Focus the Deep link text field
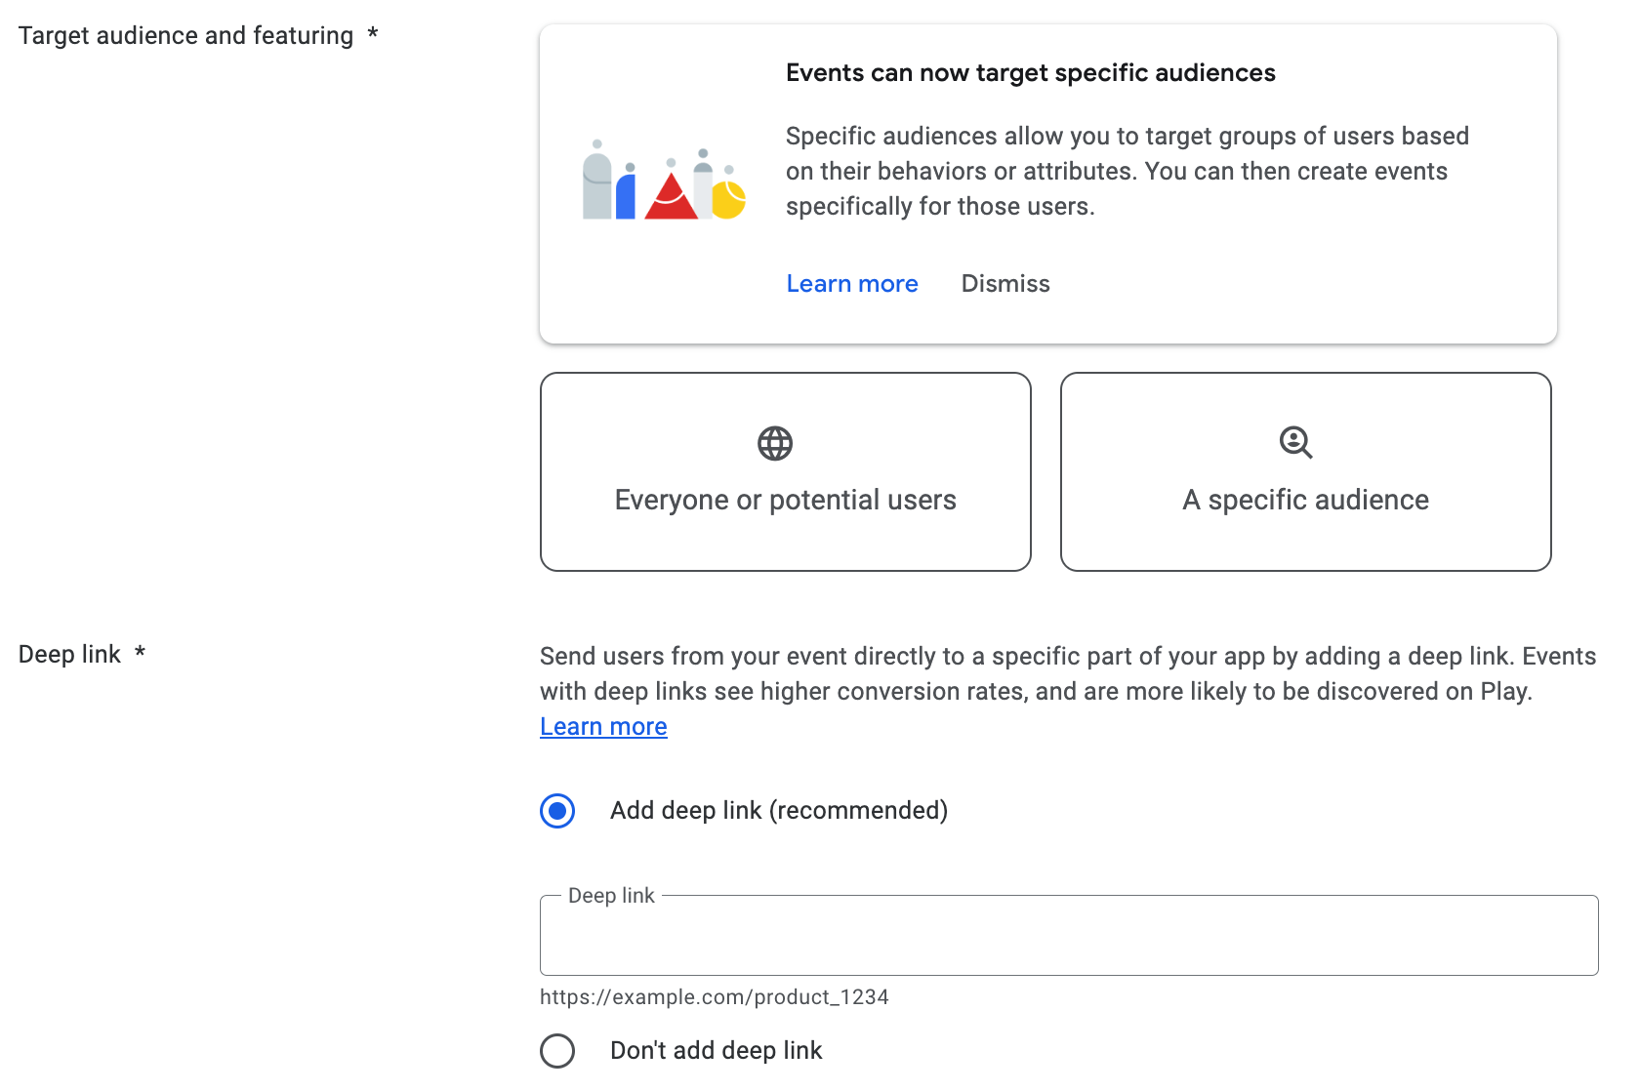Viewport: 1640px width, 1091px height. coord(1069,935)
